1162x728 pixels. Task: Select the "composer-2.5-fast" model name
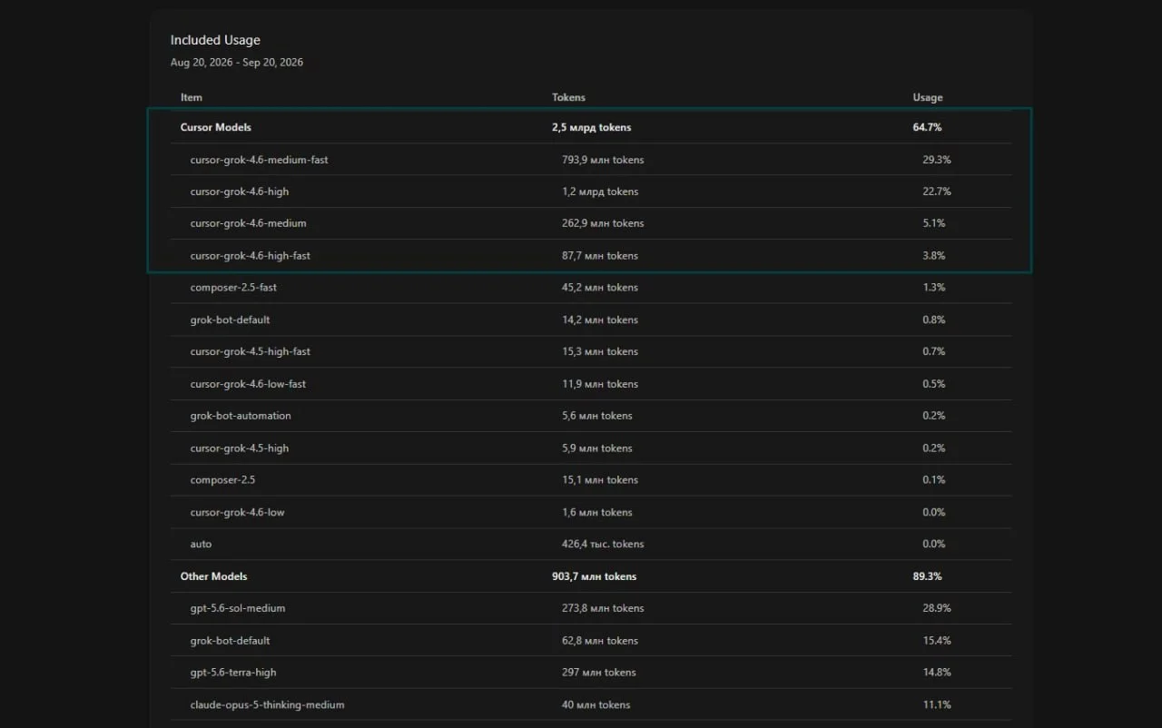click(233, 288)
